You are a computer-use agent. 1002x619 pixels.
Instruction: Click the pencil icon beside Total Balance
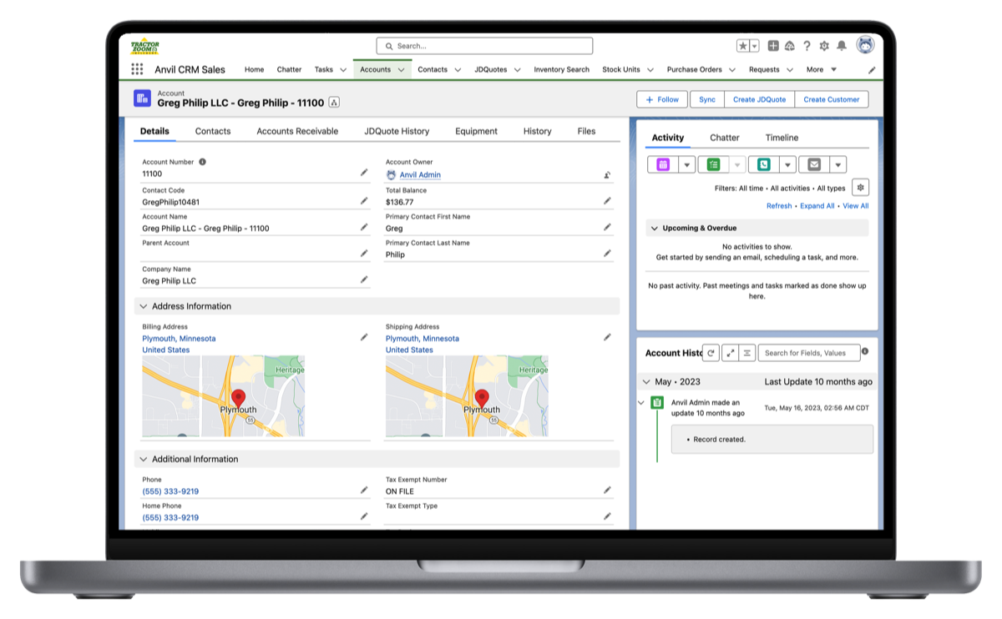click(607, 201)
